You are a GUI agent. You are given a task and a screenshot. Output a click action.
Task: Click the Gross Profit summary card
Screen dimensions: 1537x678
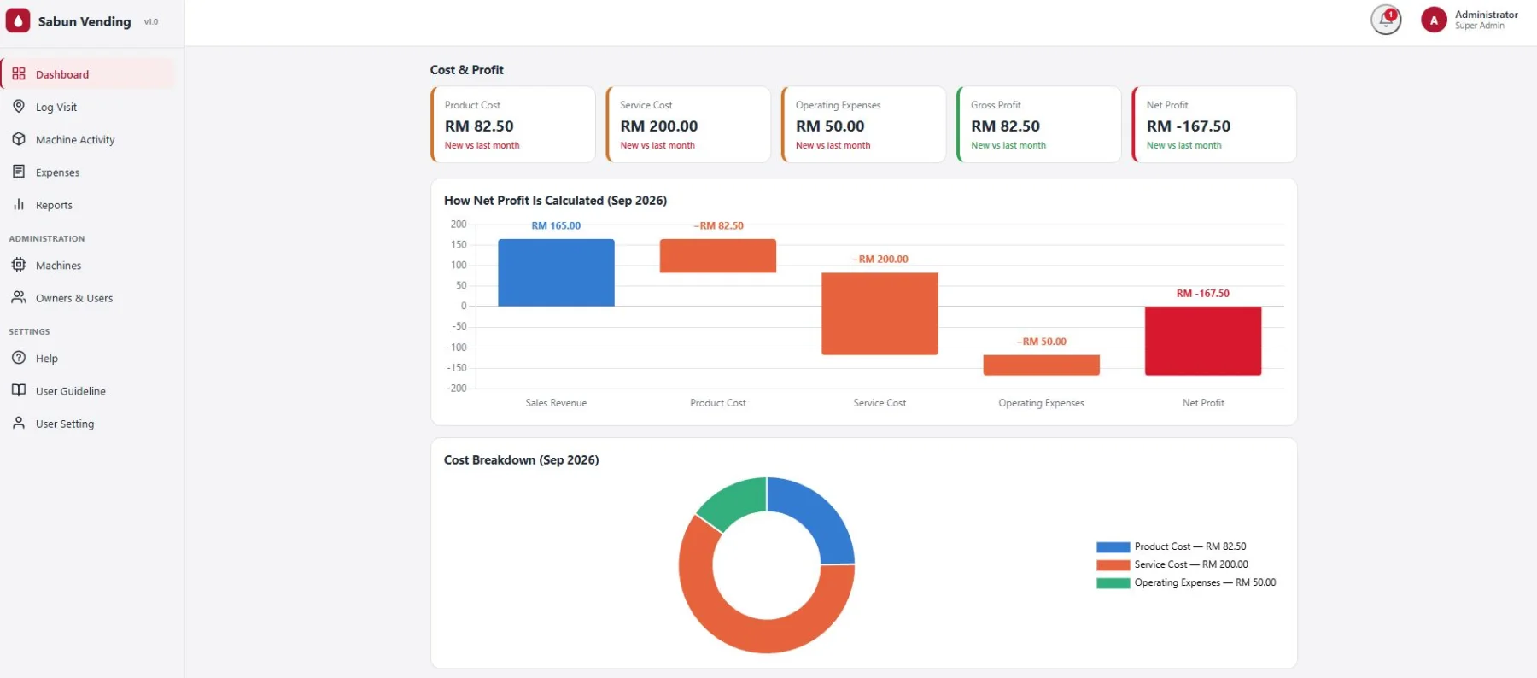click(x=1039, y=124)
